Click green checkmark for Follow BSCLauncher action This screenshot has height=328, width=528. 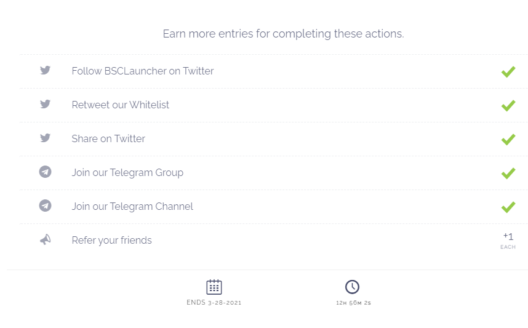coord(508,71)
